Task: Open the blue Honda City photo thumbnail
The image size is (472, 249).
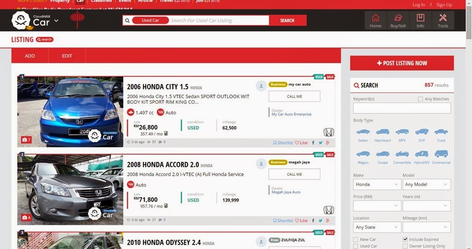Action: point(70,112)
